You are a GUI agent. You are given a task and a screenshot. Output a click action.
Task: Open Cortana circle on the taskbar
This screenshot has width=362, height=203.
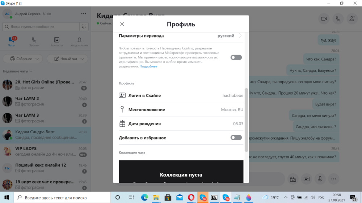click(118, 198)
